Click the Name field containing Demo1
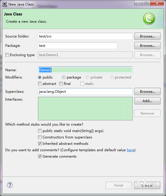This screenshot has height=196, width=166. (85, 70)
